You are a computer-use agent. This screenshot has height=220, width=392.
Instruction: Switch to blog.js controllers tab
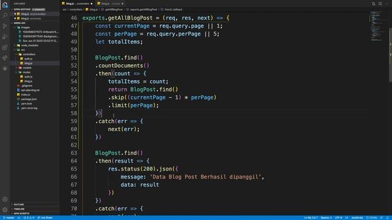77,4
